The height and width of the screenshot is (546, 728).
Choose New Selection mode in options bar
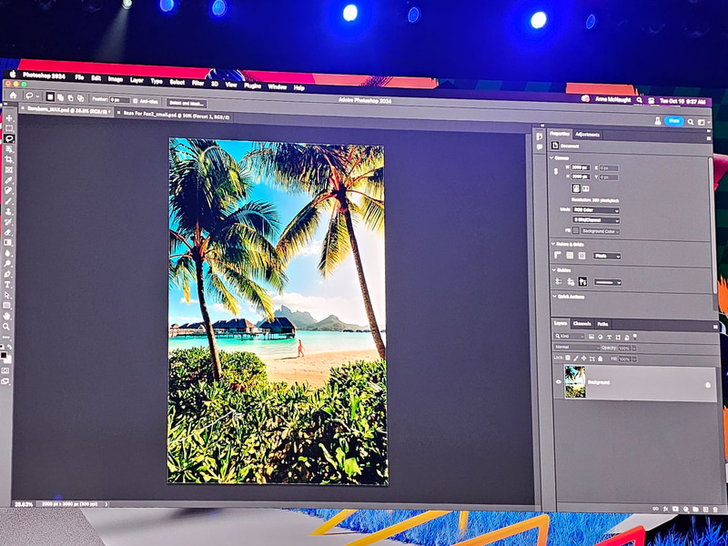pyautogui.click(x=50, y=97)
